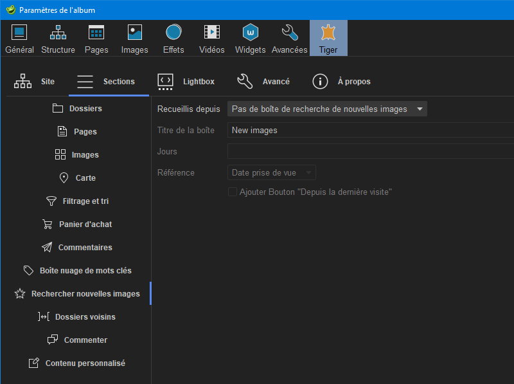Viewport: 514px width, 384px height.
Task: Click the Images settings icon
Action: (x=134, y=37)
